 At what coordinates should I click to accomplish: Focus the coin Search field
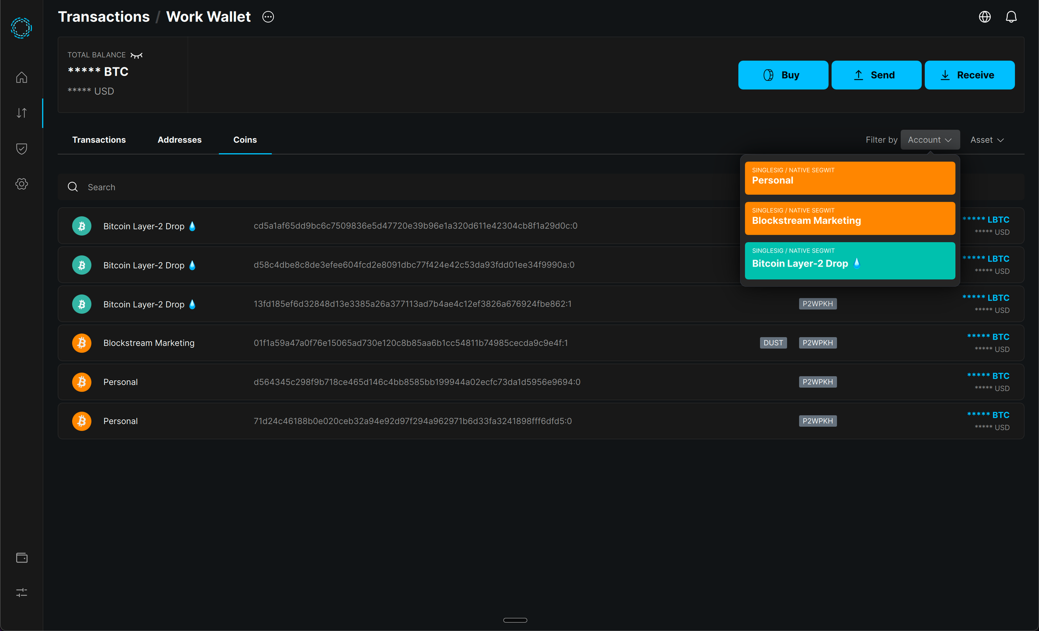[364, 187]
